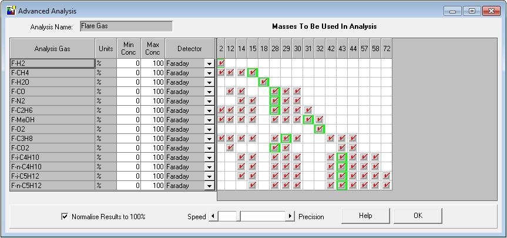Image resolution: width=507 pixels, height=238 pixels.
Task: Open Detector dropdown for F-MeOH
Action: [209, 120]
